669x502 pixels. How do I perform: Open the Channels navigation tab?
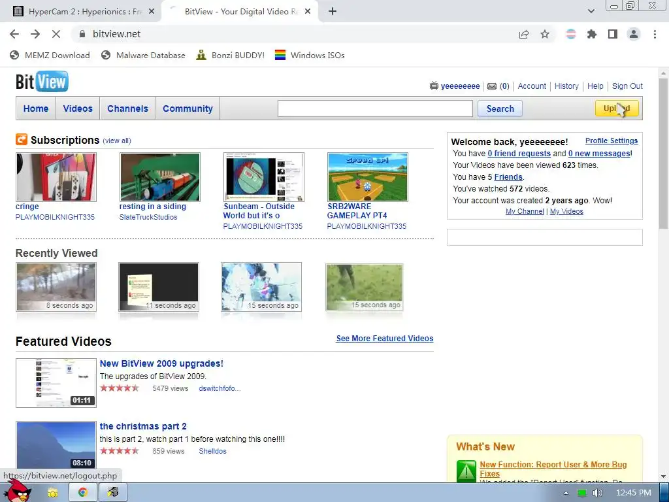coord(127,109)
